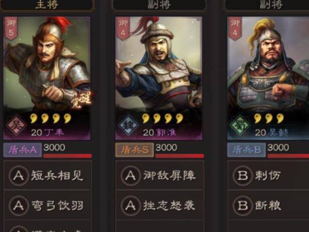Click the 盾兵B troop type label
The image size is (309, 232).
(x=246, y=150)
